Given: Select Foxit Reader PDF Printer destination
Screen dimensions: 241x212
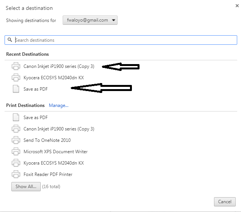Looking at the screenshot, I should click(x=48, y=174).
